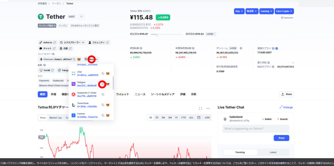This screenshot has height=166, width=334.
Task: Open the Buy dropdown
Action: (x=239, y=11)
